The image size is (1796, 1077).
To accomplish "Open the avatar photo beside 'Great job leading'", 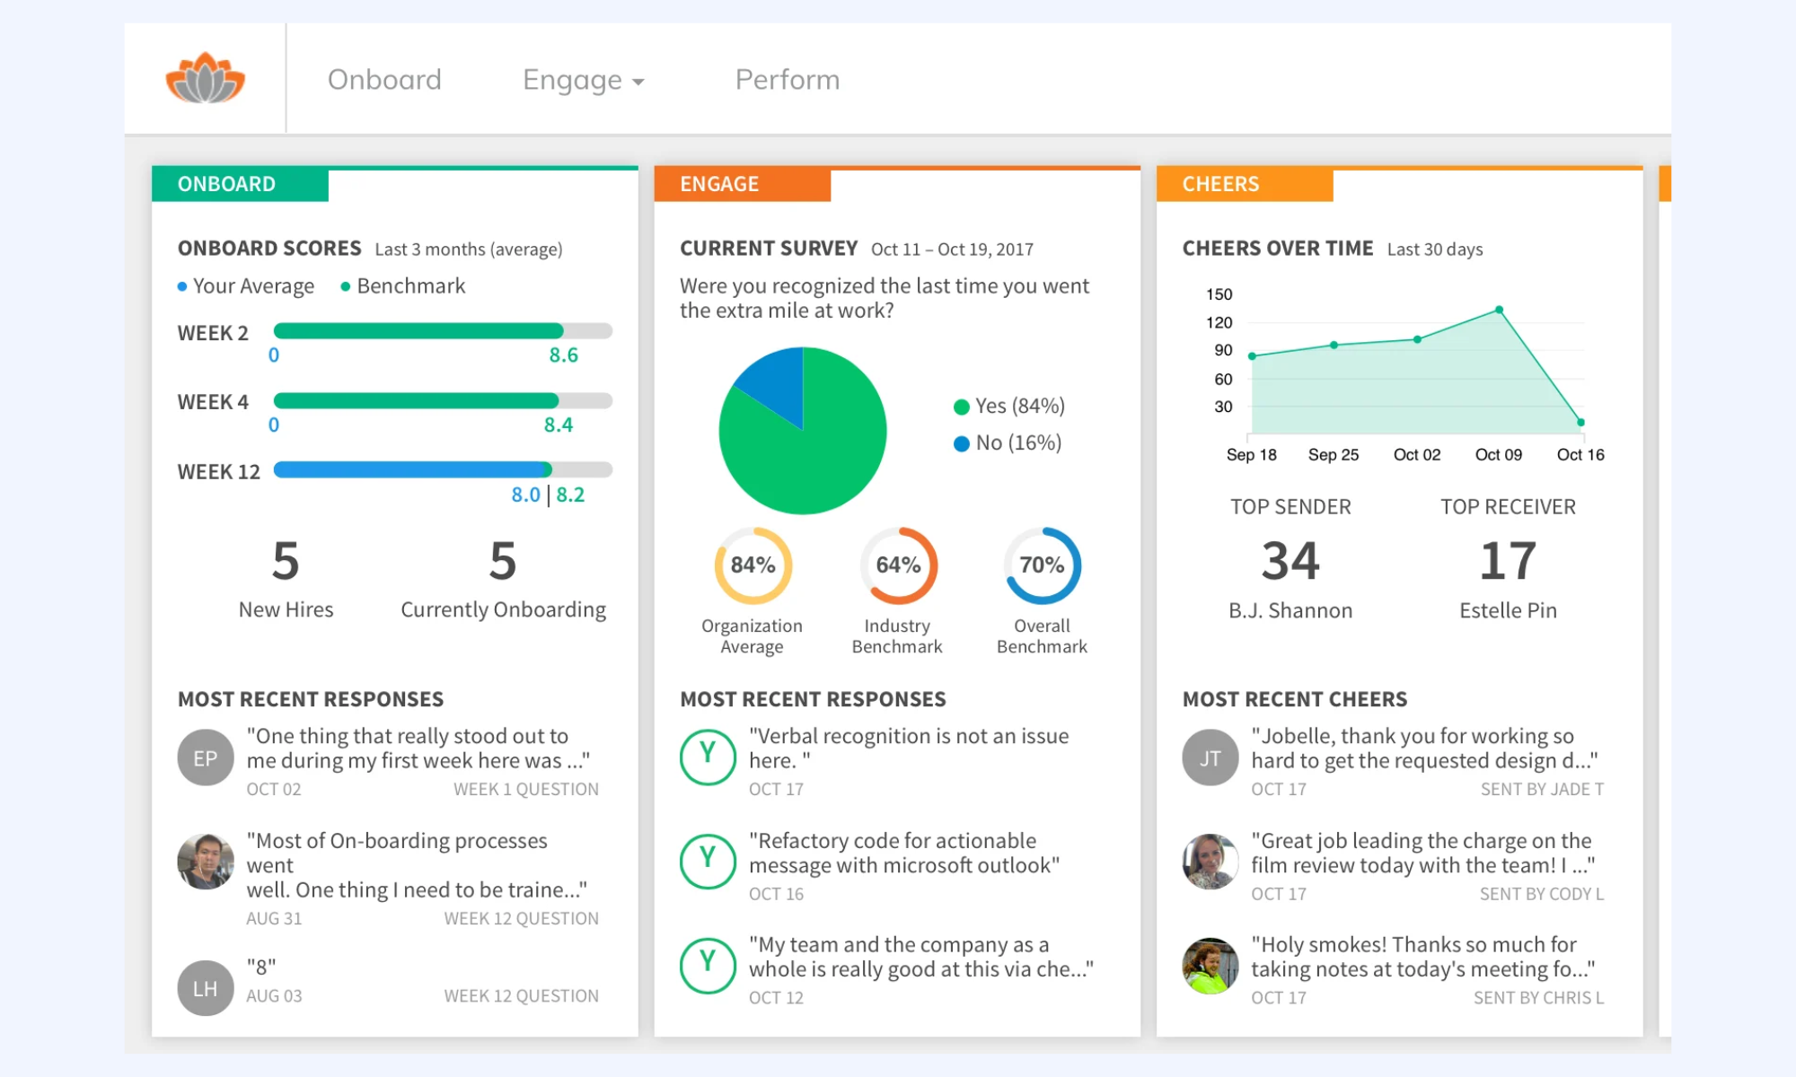I will [x=1211, y=862].
